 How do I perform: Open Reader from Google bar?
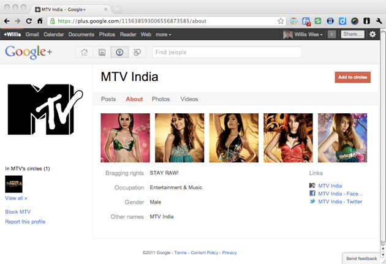tap(128, 34)
